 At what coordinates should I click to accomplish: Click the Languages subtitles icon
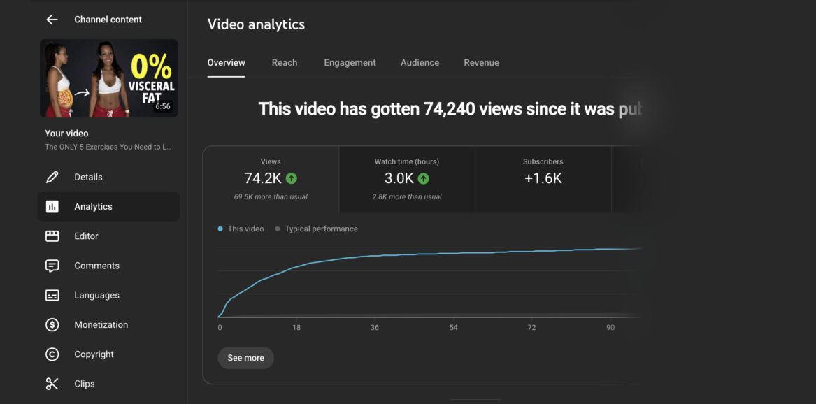52,296
